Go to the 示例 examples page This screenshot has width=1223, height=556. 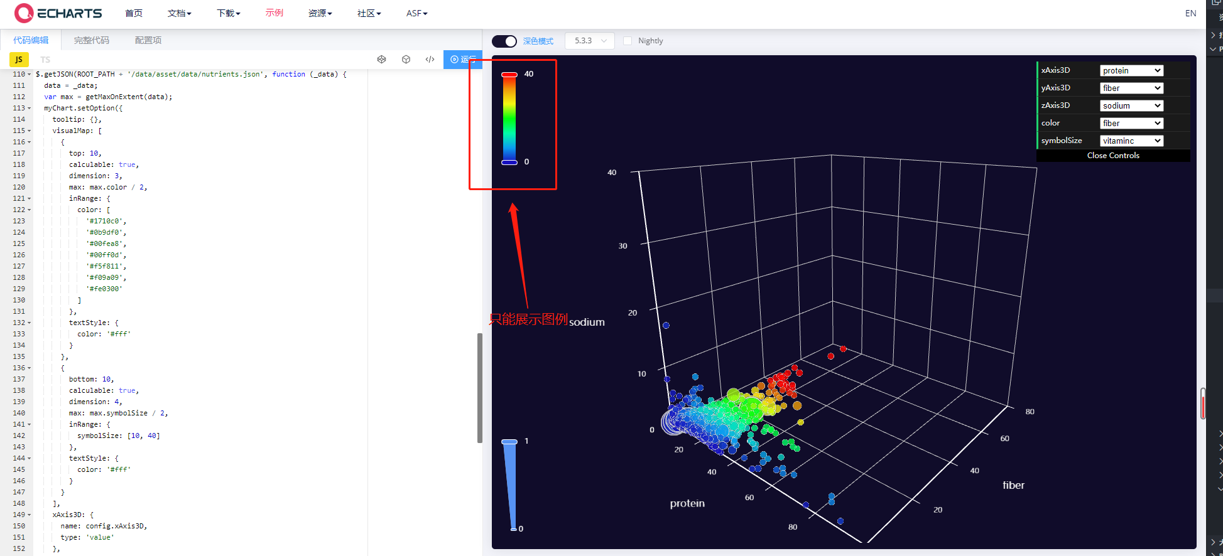coord(274,13)
